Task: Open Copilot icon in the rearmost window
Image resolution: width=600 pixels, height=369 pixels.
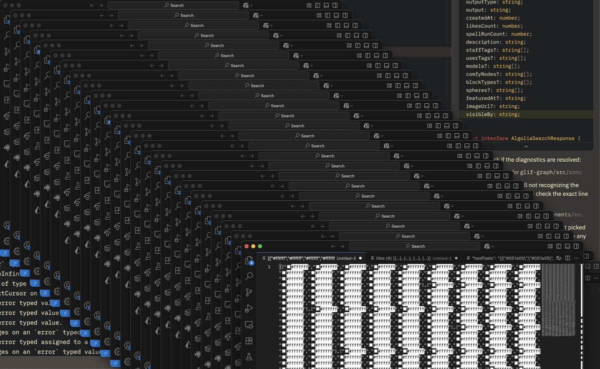Action: point(245,5)
